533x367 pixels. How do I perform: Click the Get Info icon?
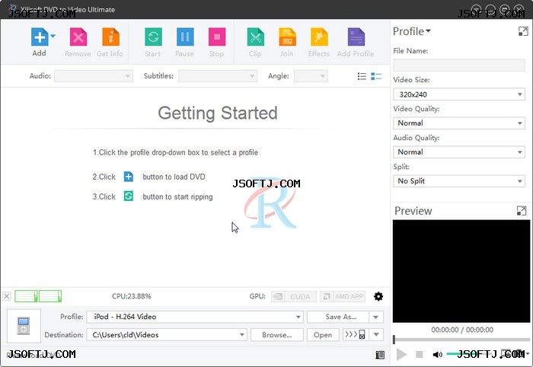pyautogui.click(x=110, y=37)
